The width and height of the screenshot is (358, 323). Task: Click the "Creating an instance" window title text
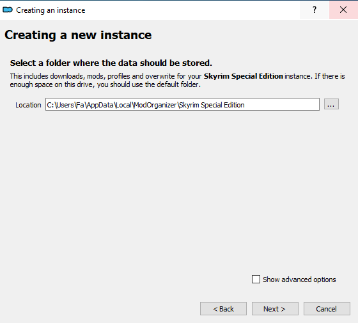click(51, 10)
